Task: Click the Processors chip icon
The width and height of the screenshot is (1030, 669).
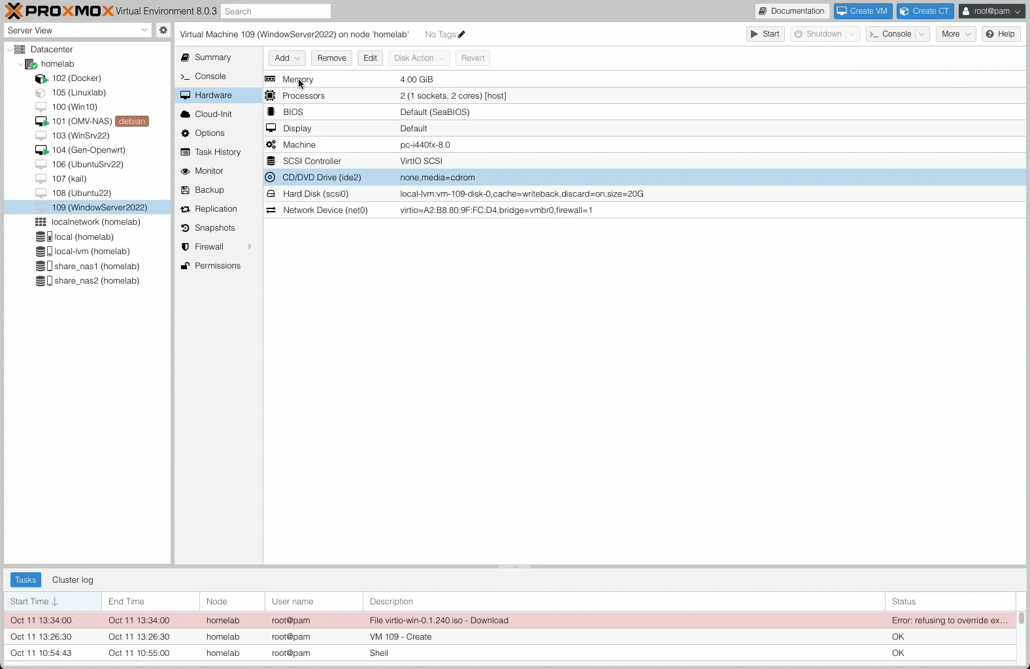Action: (270, 95)
